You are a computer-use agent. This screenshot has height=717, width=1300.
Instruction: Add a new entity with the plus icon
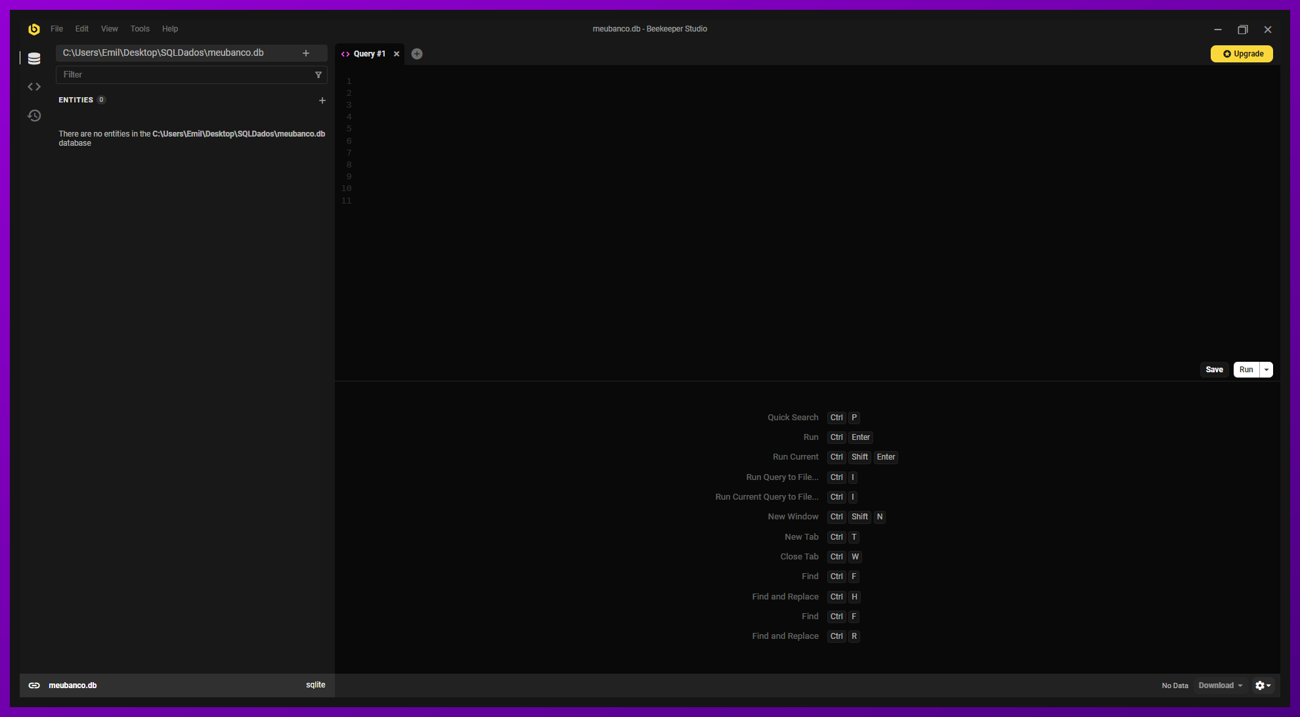322,100
